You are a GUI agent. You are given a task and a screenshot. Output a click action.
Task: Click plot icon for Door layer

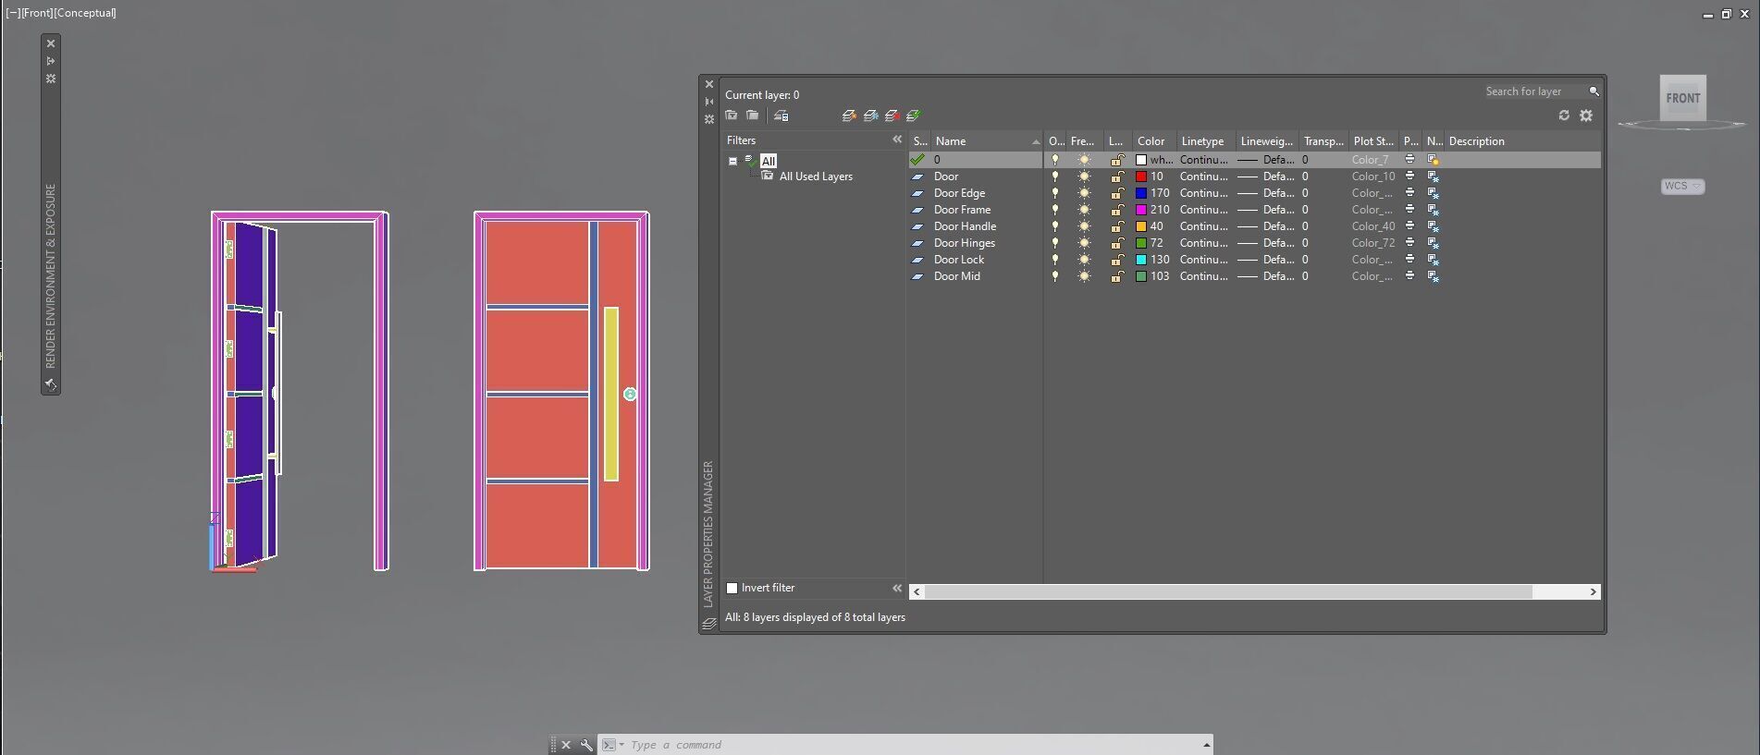tap(1409, 176)
